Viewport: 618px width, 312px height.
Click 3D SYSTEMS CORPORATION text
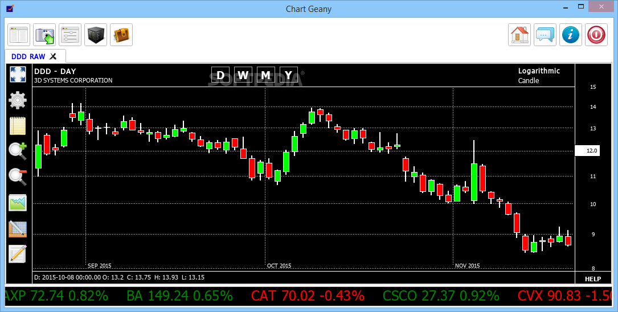(x=73, y=80)
